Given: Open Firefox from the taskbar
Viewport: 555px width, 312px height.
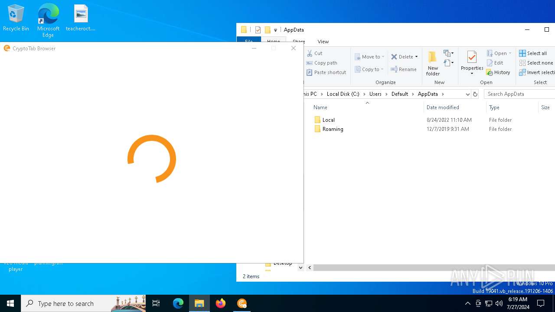Looking at the screenshot, I should (x=221, y=303).
